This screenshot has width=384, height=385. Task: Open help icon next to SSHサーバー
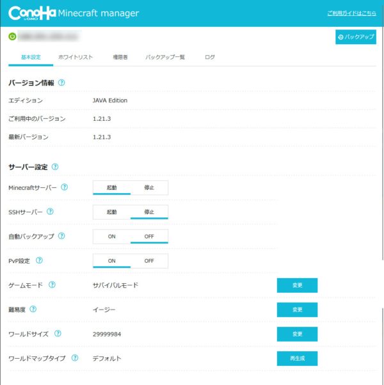click(50, 212)
